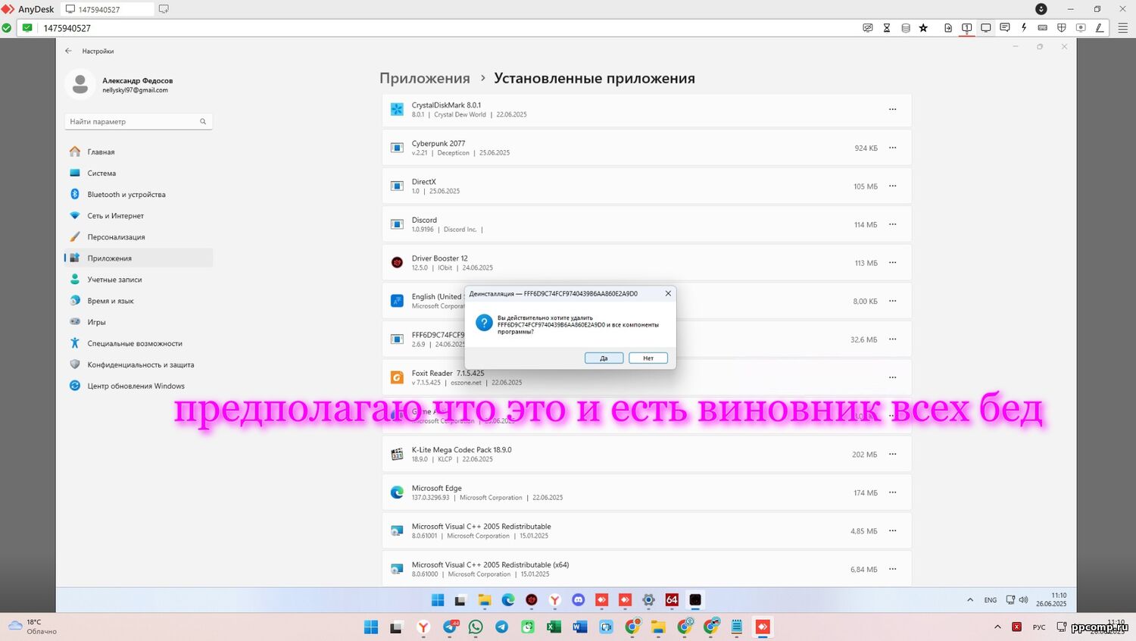Open Bluetooth и устройства section
The width and height of the screenshot is (1136, 641).
tap(139, 194)
